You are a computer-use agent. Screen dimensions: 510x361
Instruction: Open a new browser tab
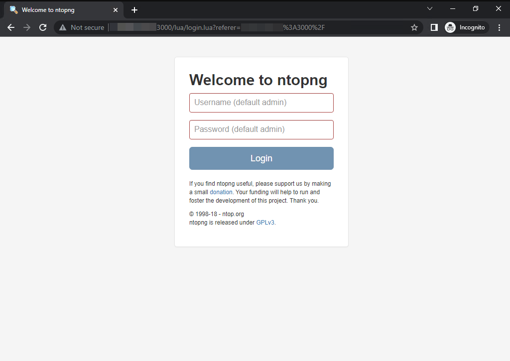[x=134, y=9]
